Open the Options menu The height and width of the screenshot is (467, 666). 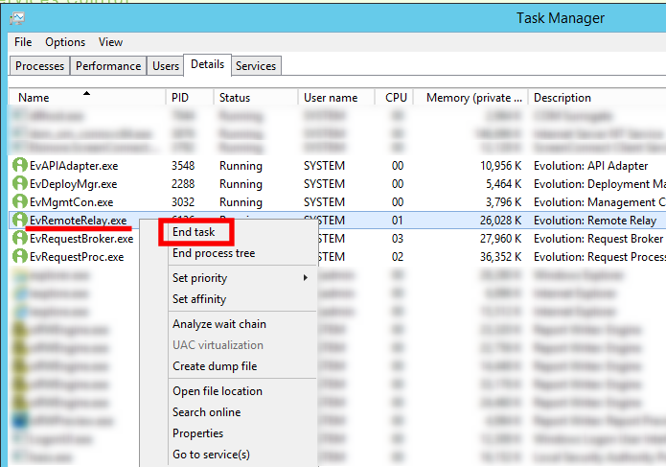[x=65, y=42]
